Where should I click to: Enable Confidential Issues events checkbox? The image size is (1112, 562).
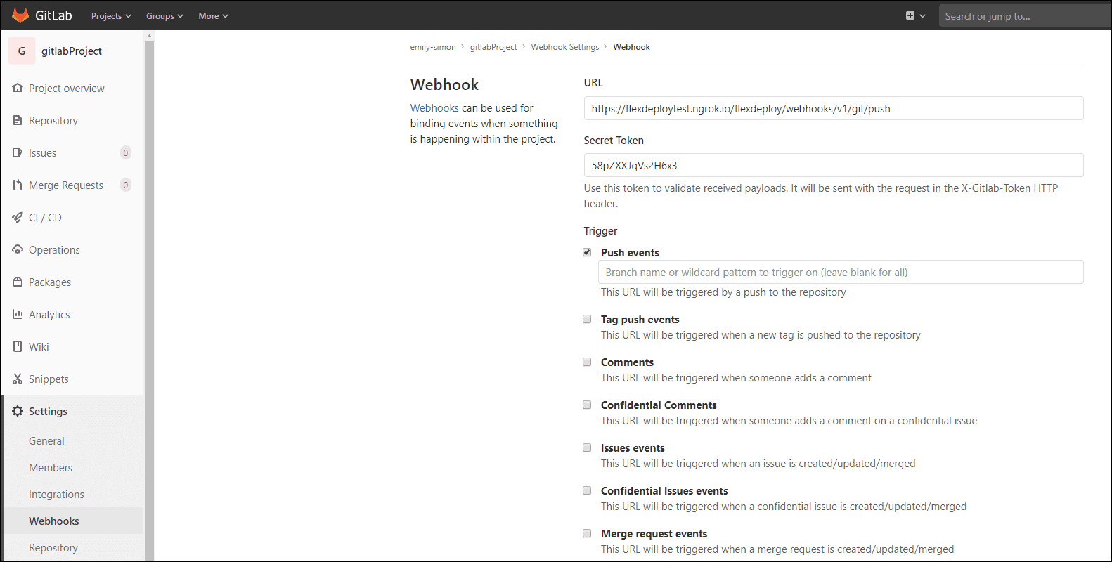[x=587, y=490]
